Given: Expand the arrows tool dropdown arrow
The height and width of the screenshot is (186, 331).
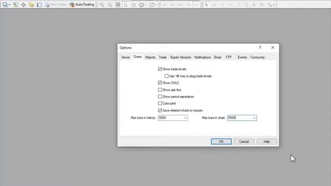Looking at the screenshot, I should click(x=274, y=5).
